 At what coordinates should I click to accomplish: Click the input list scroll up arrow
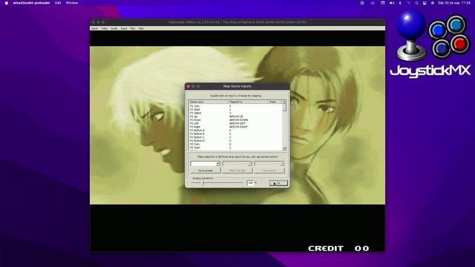pyautogui.click(x=284, y=102)
